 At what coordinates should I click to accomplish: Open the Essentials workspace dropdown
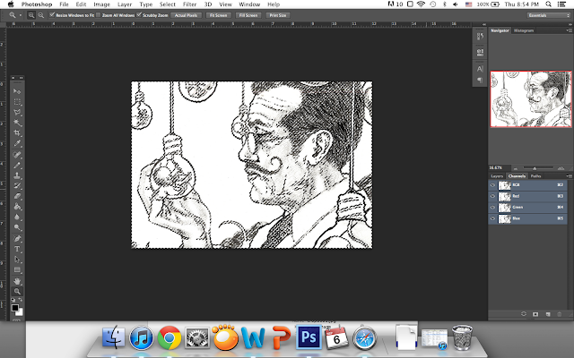point(548,15)
